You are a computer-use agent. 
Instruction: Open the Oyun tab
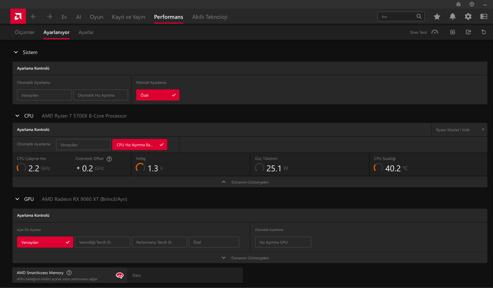96,17
